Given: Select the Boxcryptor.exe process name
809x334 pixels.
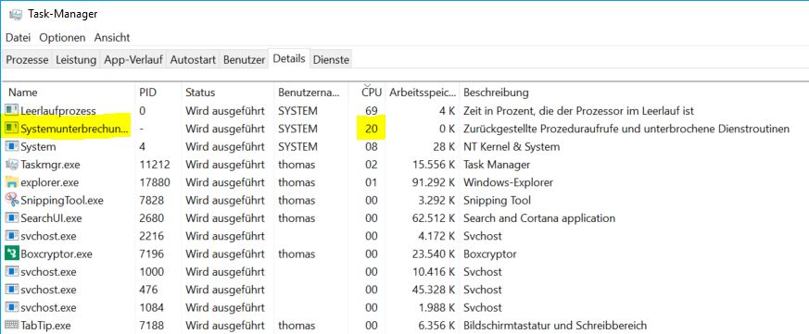Looking at the screenshot, I should pos(57,254).
